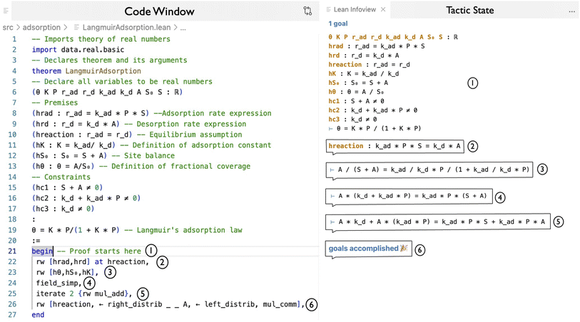Image resolution: width=580 pixels, height=322 pixels.
Task: Open the more actions ellipsis in Tactic State
Action: coord(572,11)
